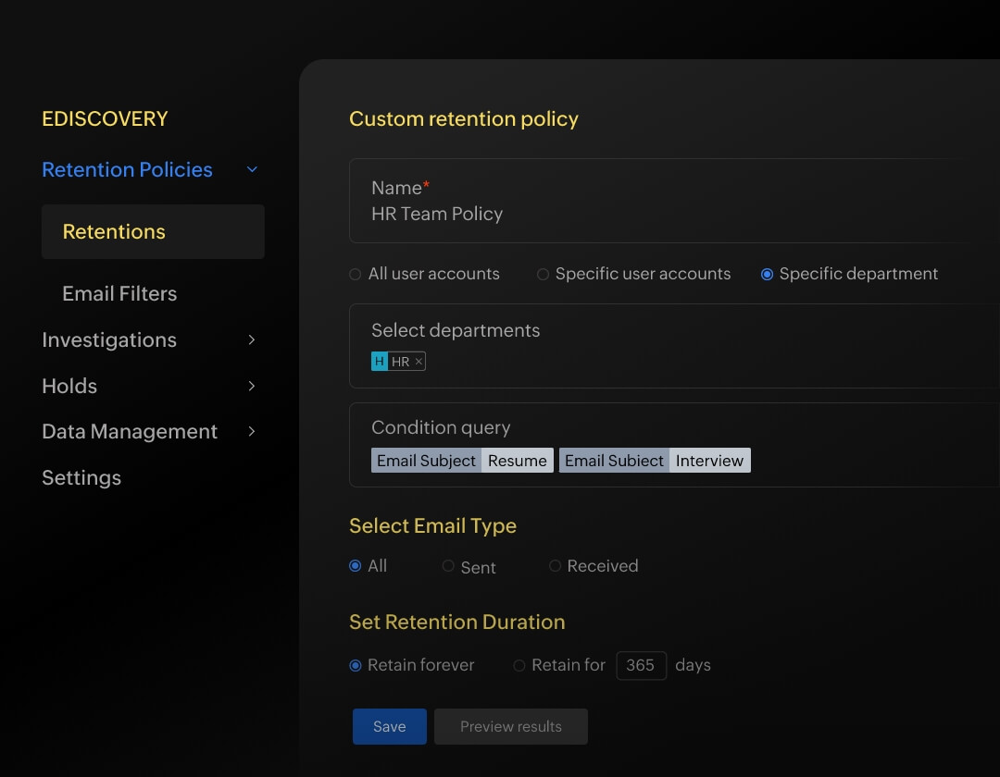Viewport: 1000px width, 777px height.
Task: Set email type to Received
Action: click(x=556, y=566)
